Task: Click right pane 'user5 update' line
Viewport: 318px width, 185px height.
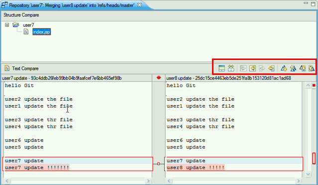Action: (x=186, y=147)
